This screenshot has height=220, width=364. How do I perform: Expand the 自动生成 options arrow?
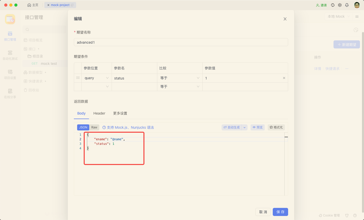(x=244, y=127)
